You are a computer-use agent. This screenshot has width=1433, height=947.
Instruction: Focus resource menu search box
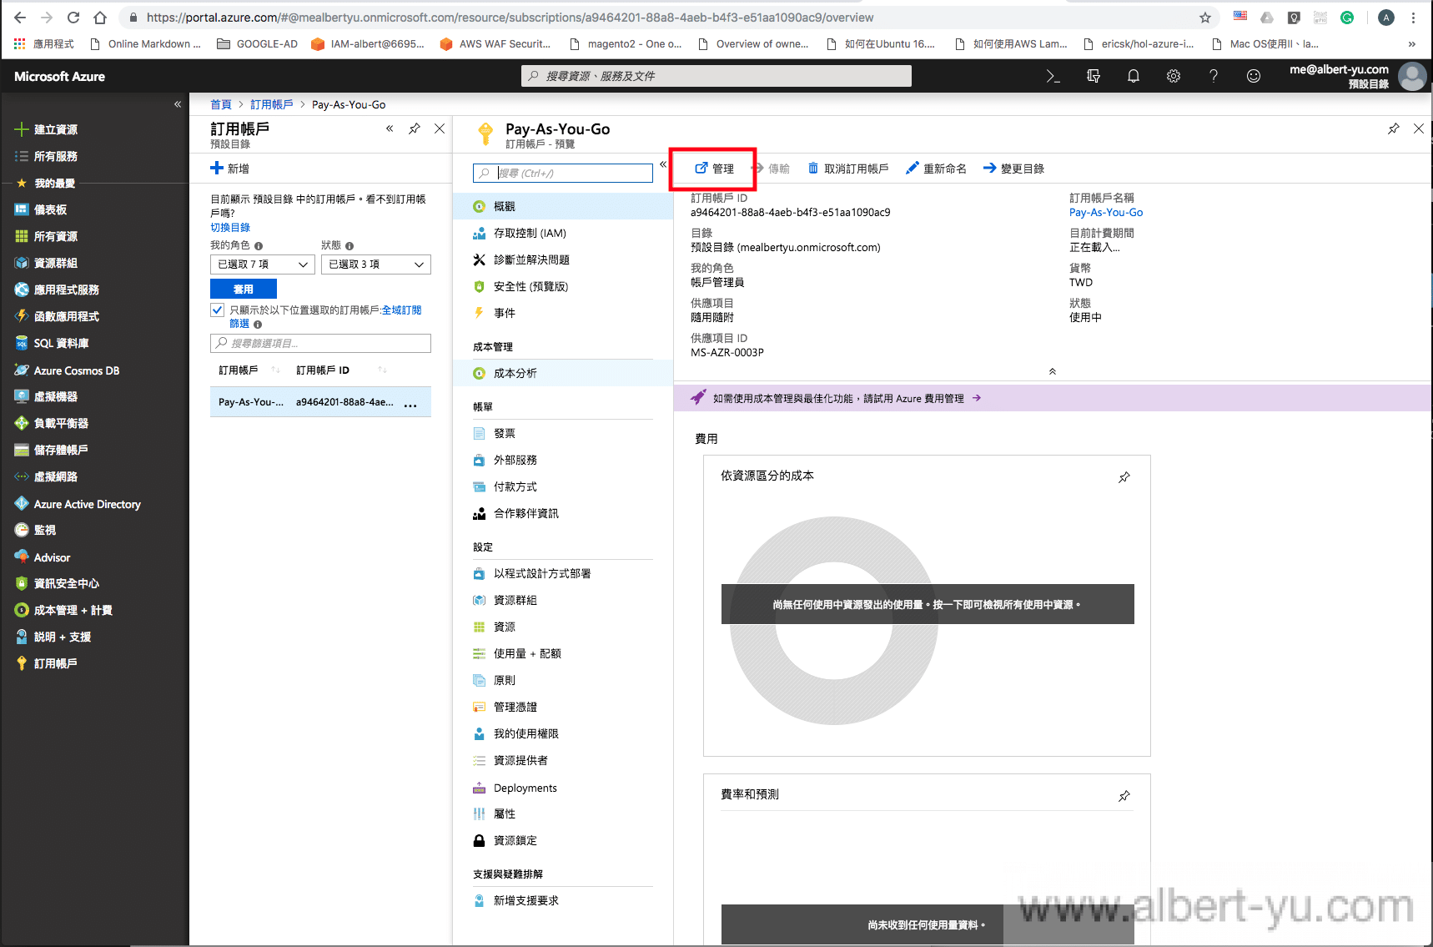tap(563, 173)
